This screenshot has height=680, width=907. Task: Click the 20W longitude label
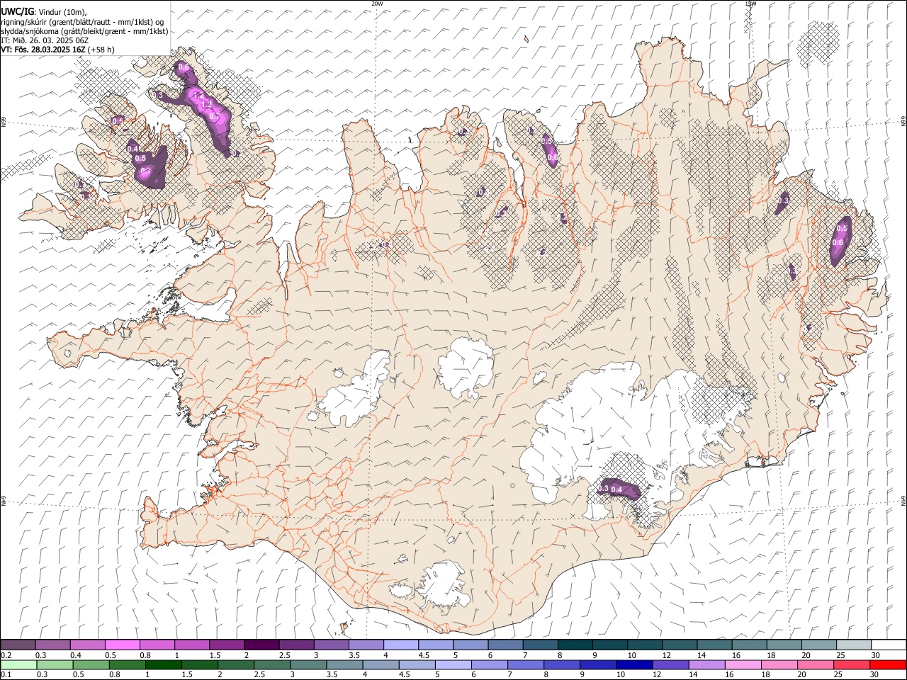coord(377,4)
